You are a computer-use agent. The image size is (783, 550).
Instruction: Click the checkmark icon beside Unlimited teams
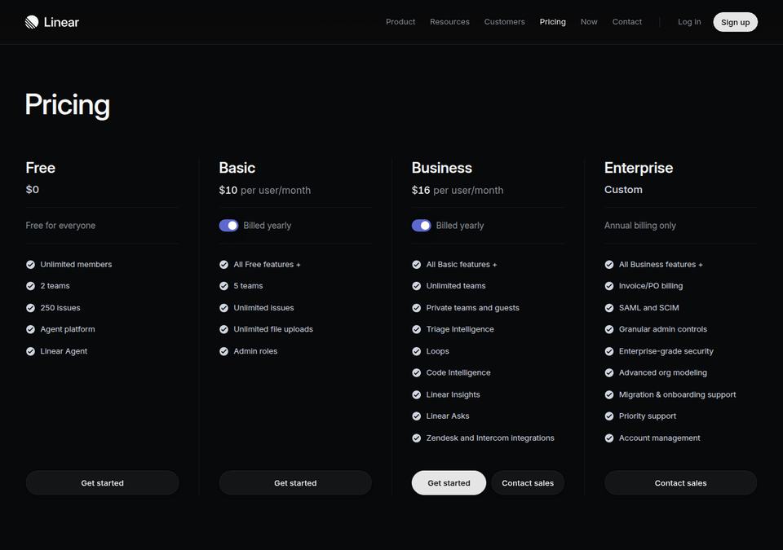pos(417,286)
